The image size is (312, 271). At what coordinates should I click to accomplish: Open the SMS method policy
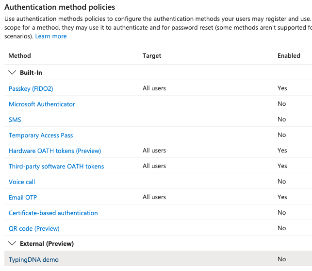tap(15, 119)
